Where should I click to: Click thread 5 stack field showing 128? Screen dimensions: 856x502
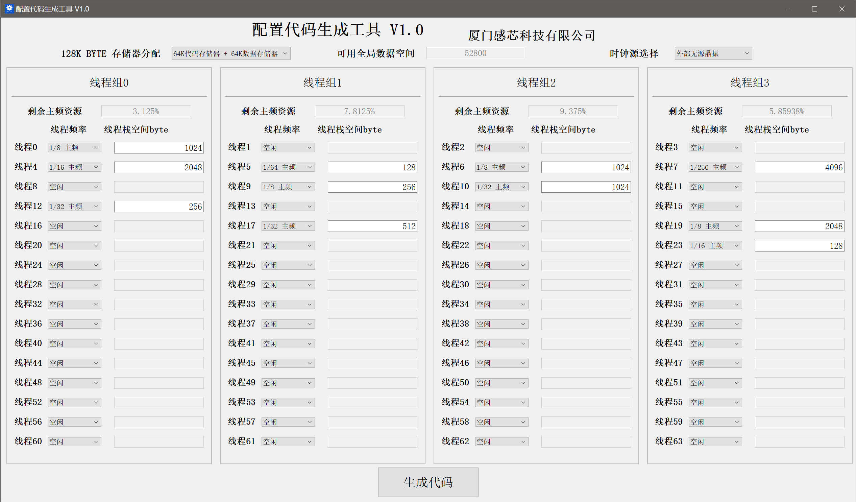[372, 167]
